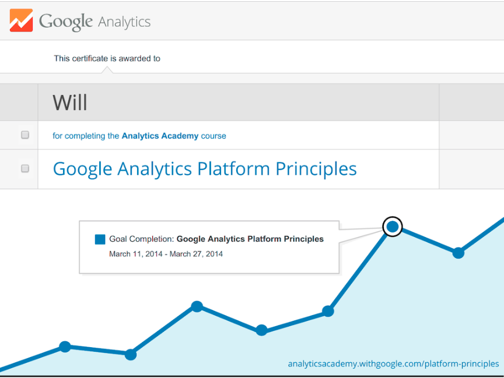Click the caret pointer below "awarded to"

107,70
